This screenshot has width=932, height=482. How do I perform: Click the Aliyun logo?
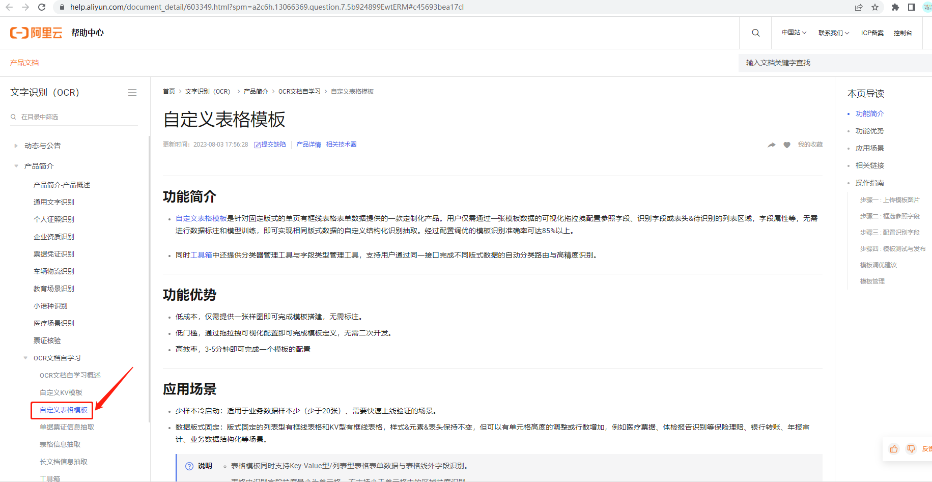tap(36, 33)
